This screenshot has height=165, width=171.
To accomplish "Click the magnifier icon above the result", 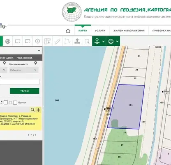I will [x=32, y=110].
